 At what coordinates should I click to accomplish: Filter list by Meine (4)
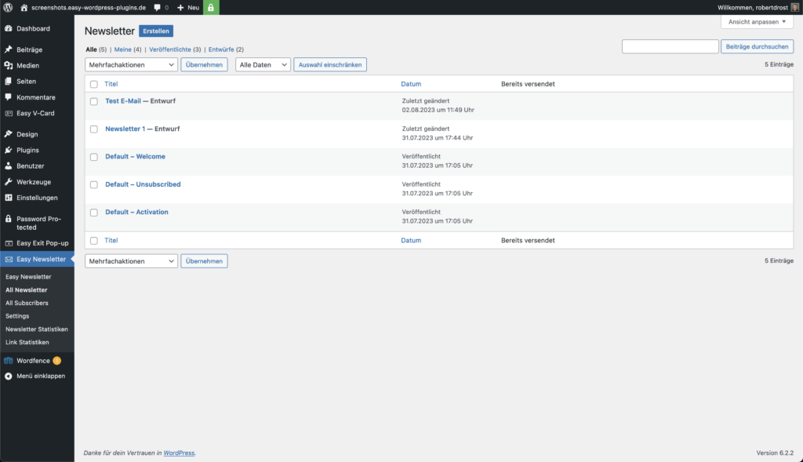click(128, 49)
